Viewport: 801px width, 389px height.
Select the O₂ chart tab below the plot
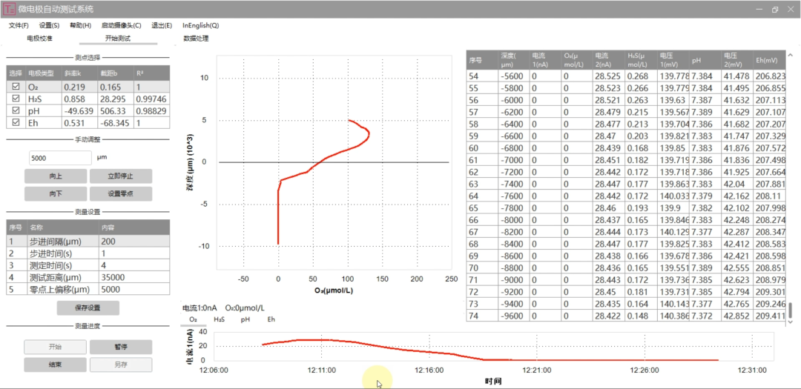193,319
